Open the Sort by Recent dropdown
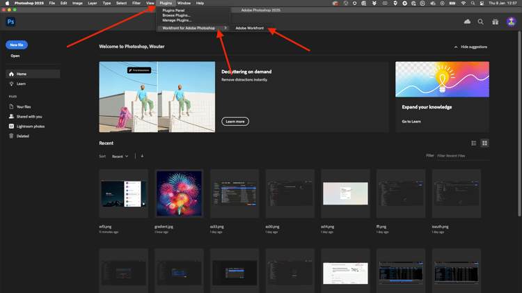522x293 pixels. (x=120, y=156)
